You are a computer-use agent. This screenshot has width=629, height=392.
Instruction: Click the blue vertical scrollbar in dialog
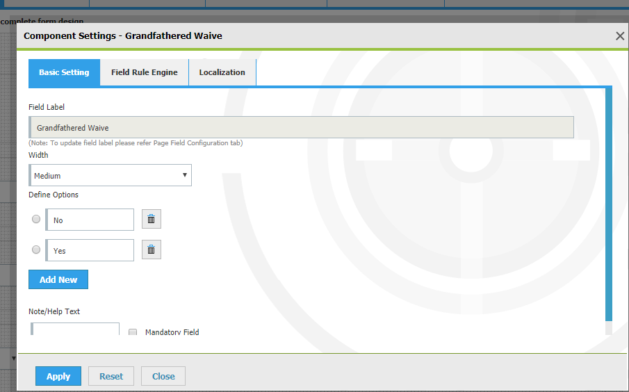(609, 209)
